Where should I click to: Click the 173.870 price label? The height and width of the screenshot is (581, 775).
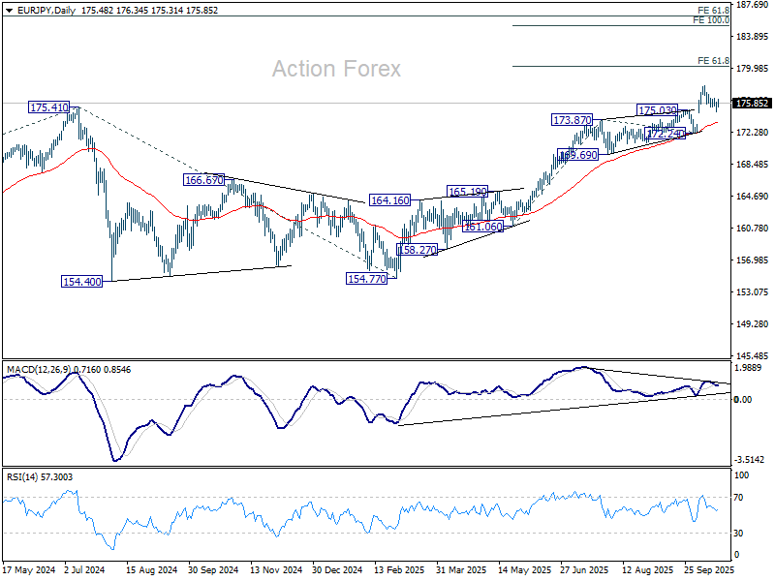(572, 120)
